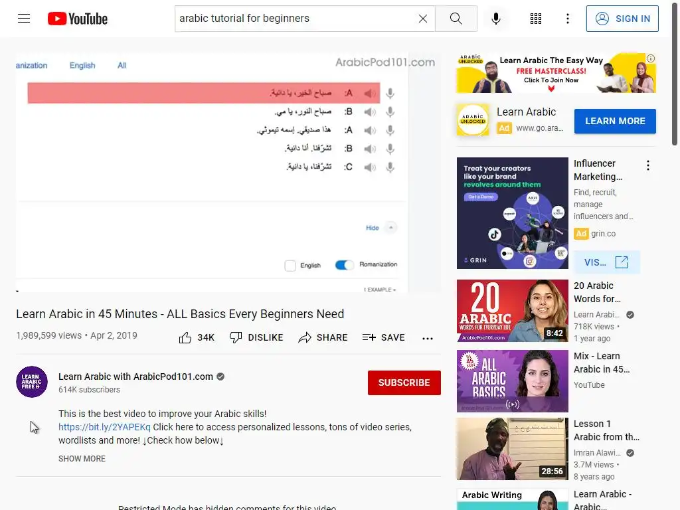Open 20 Arabic Words video thumbnail

[x=512, y=311]
